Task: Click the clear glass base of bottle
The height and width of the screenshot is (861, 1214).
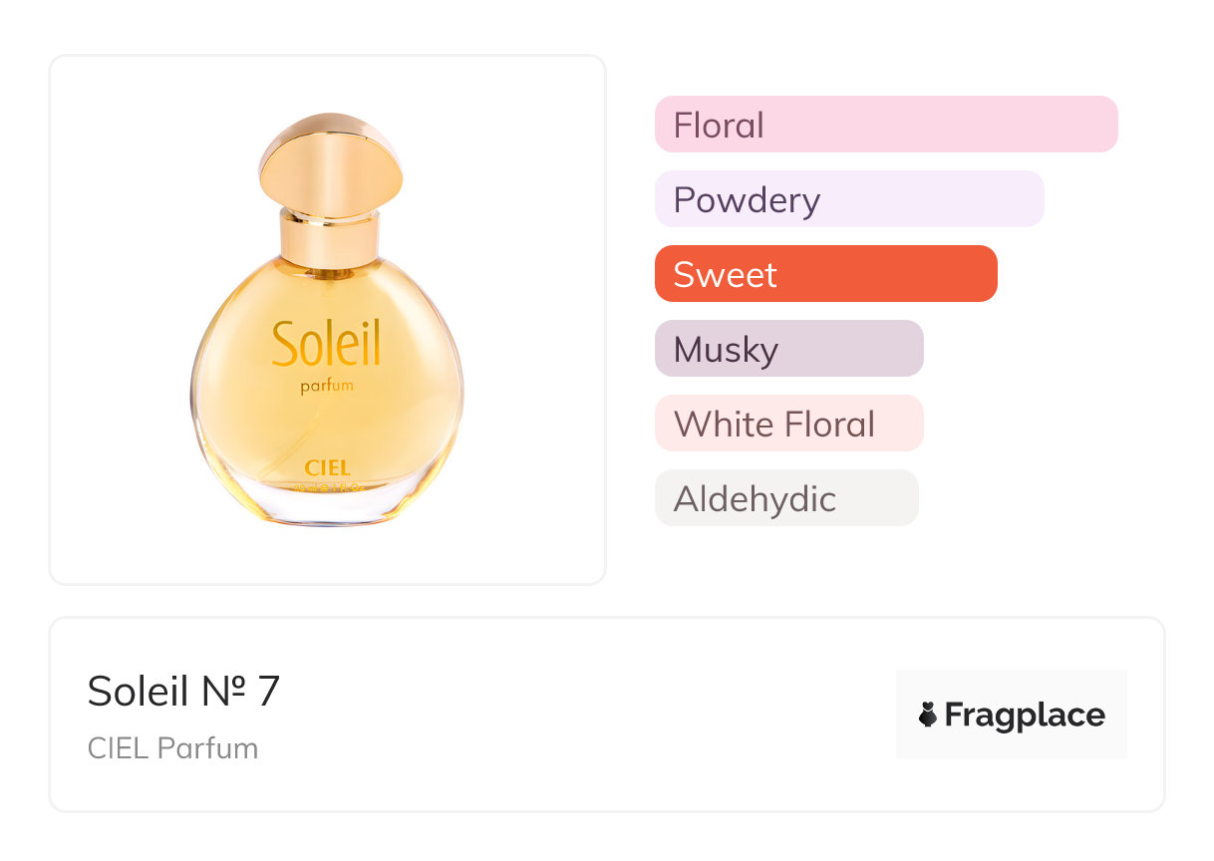Action: (x=327, y=503)
